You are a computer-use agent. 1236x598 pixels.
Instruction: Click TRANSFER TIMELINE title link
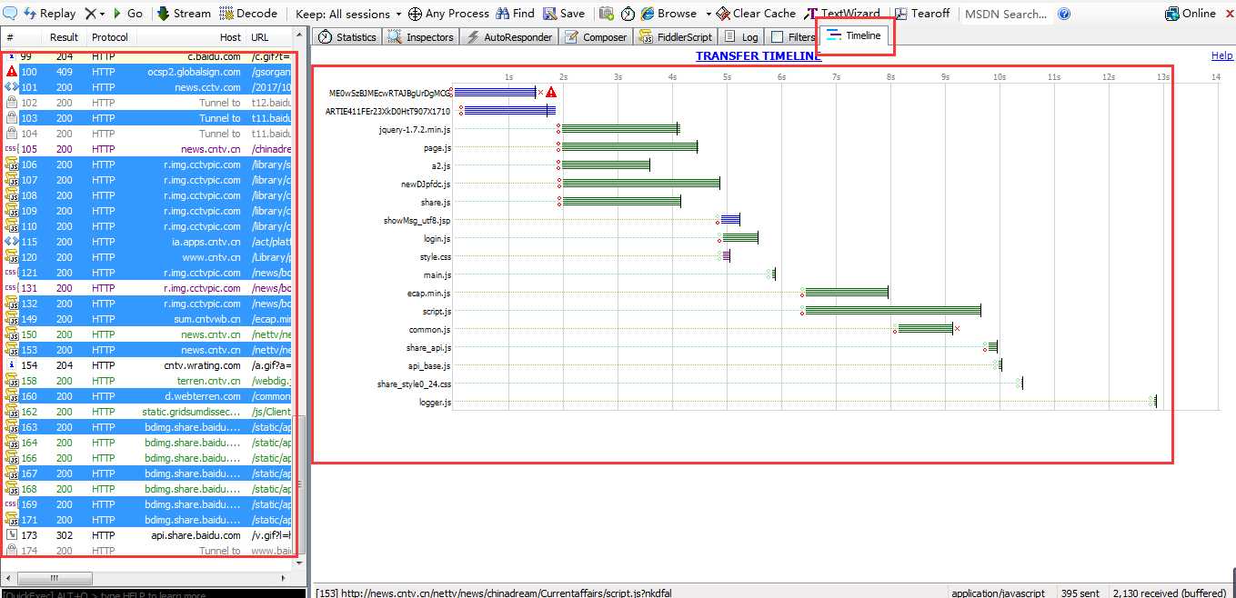pyautogui.click(x=759, y=55)
